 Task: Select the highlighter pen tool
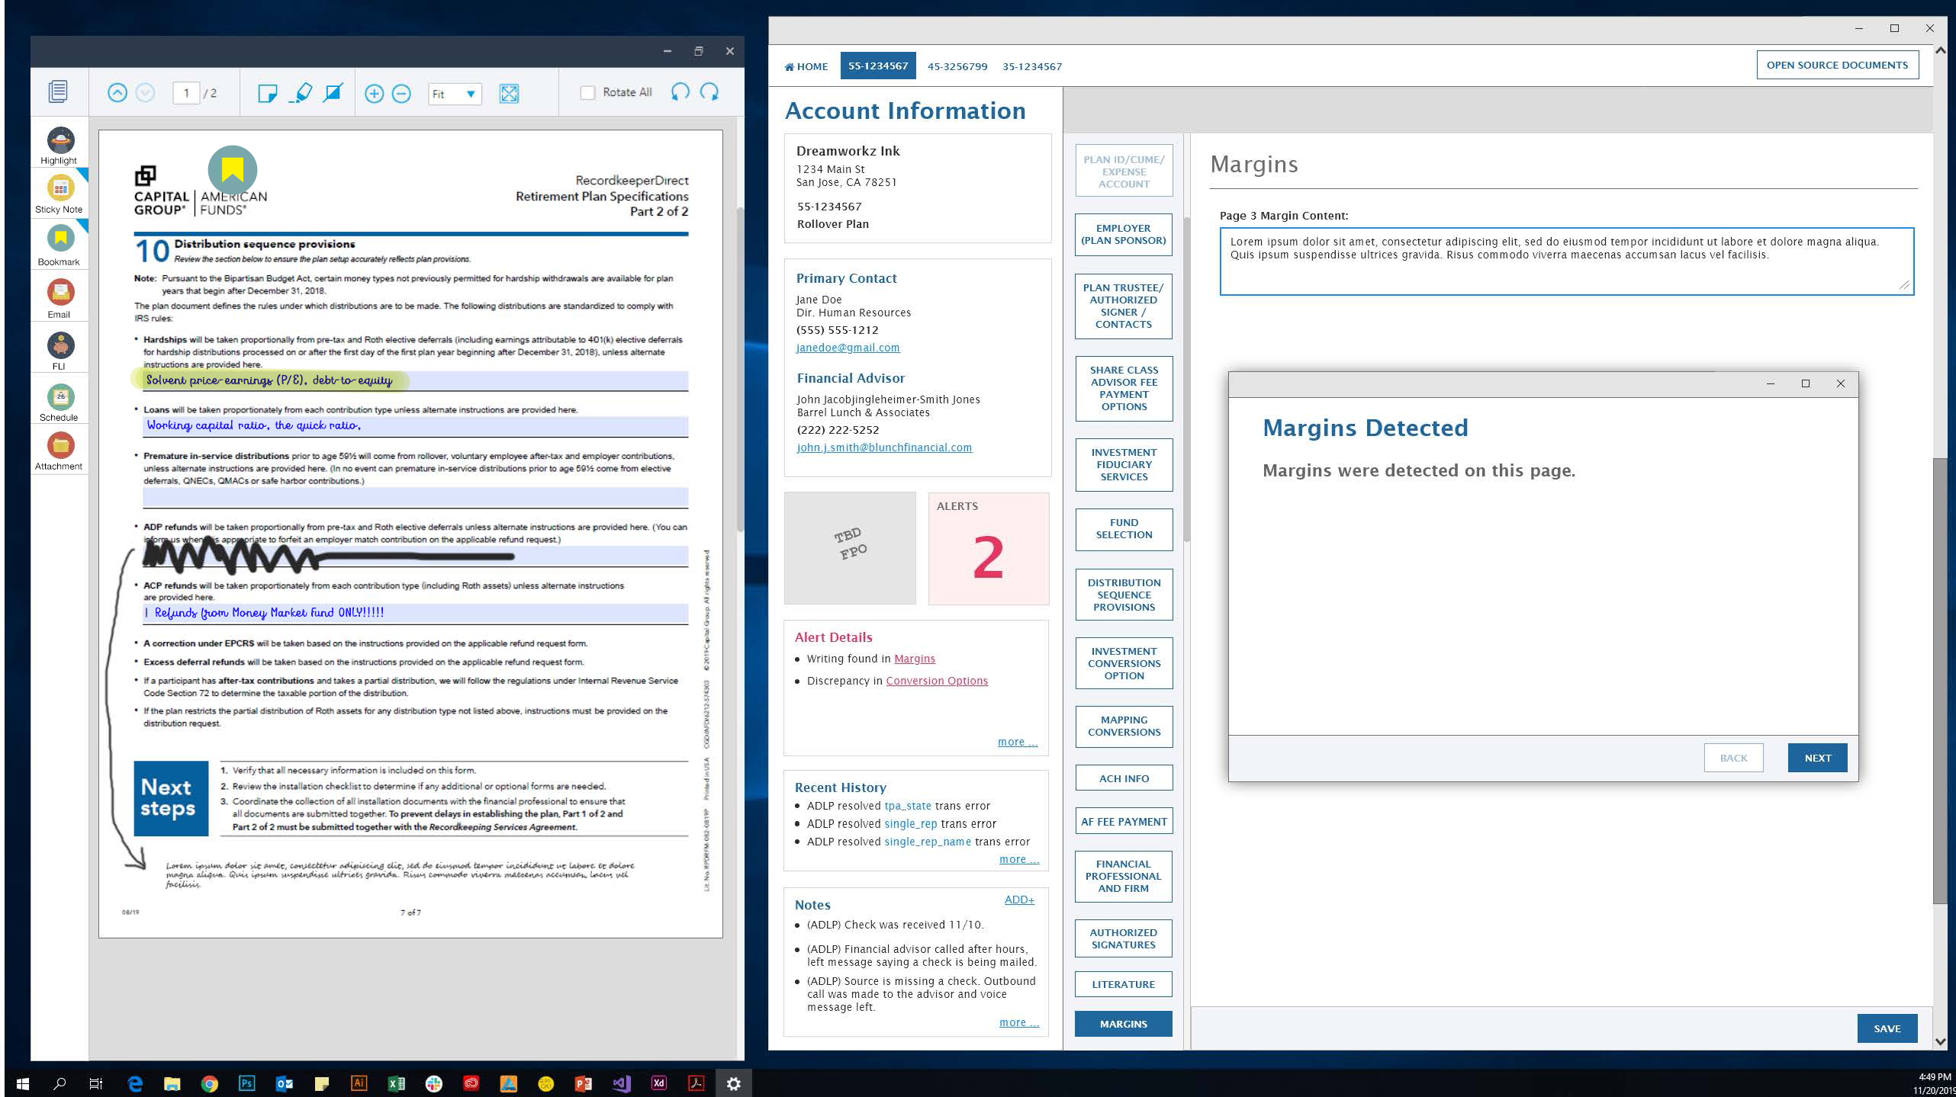[x=302, y=93]
